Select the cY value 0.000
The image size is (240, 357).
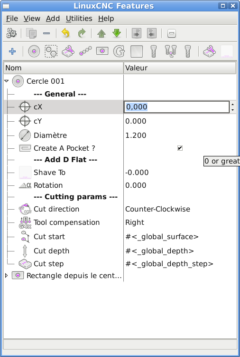point(136,121)
